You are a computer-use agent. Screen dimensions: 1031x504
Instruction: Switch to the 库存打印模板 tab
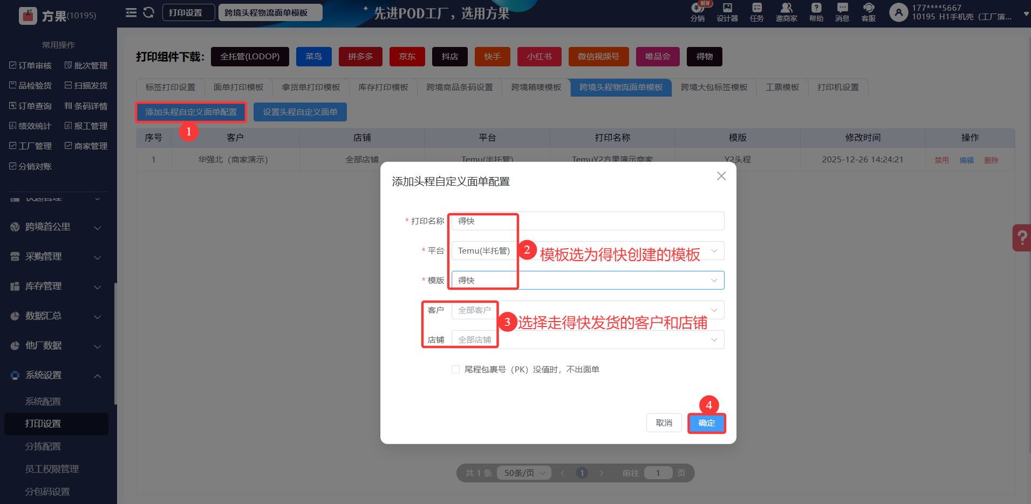[384, 87]
